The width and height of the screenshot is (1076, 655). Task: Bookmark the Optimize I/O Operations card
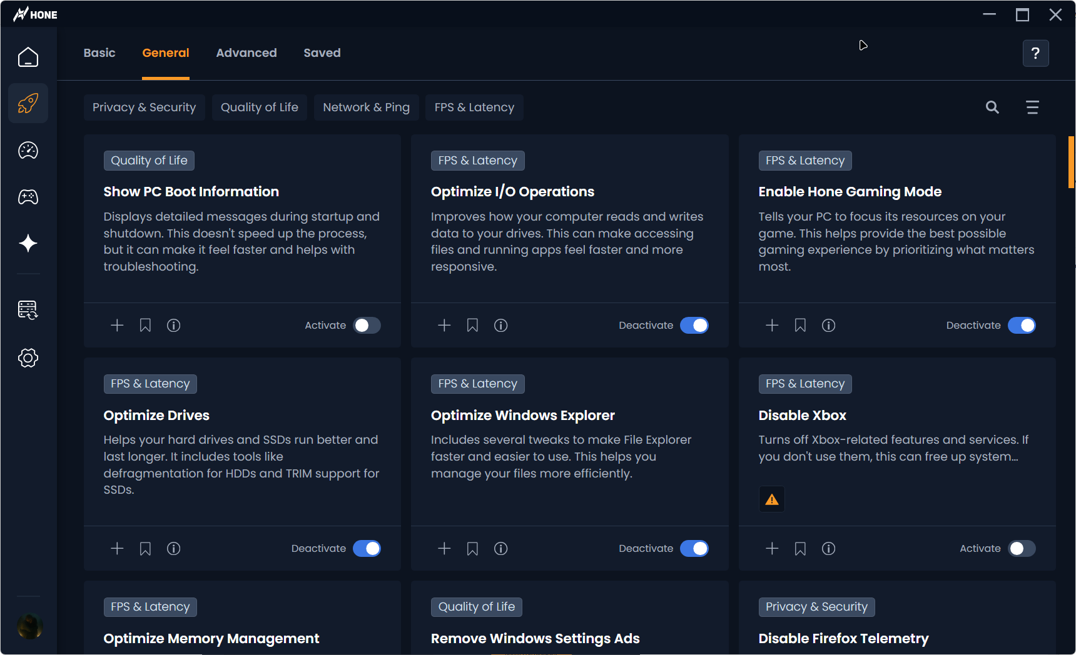[472, 326]
